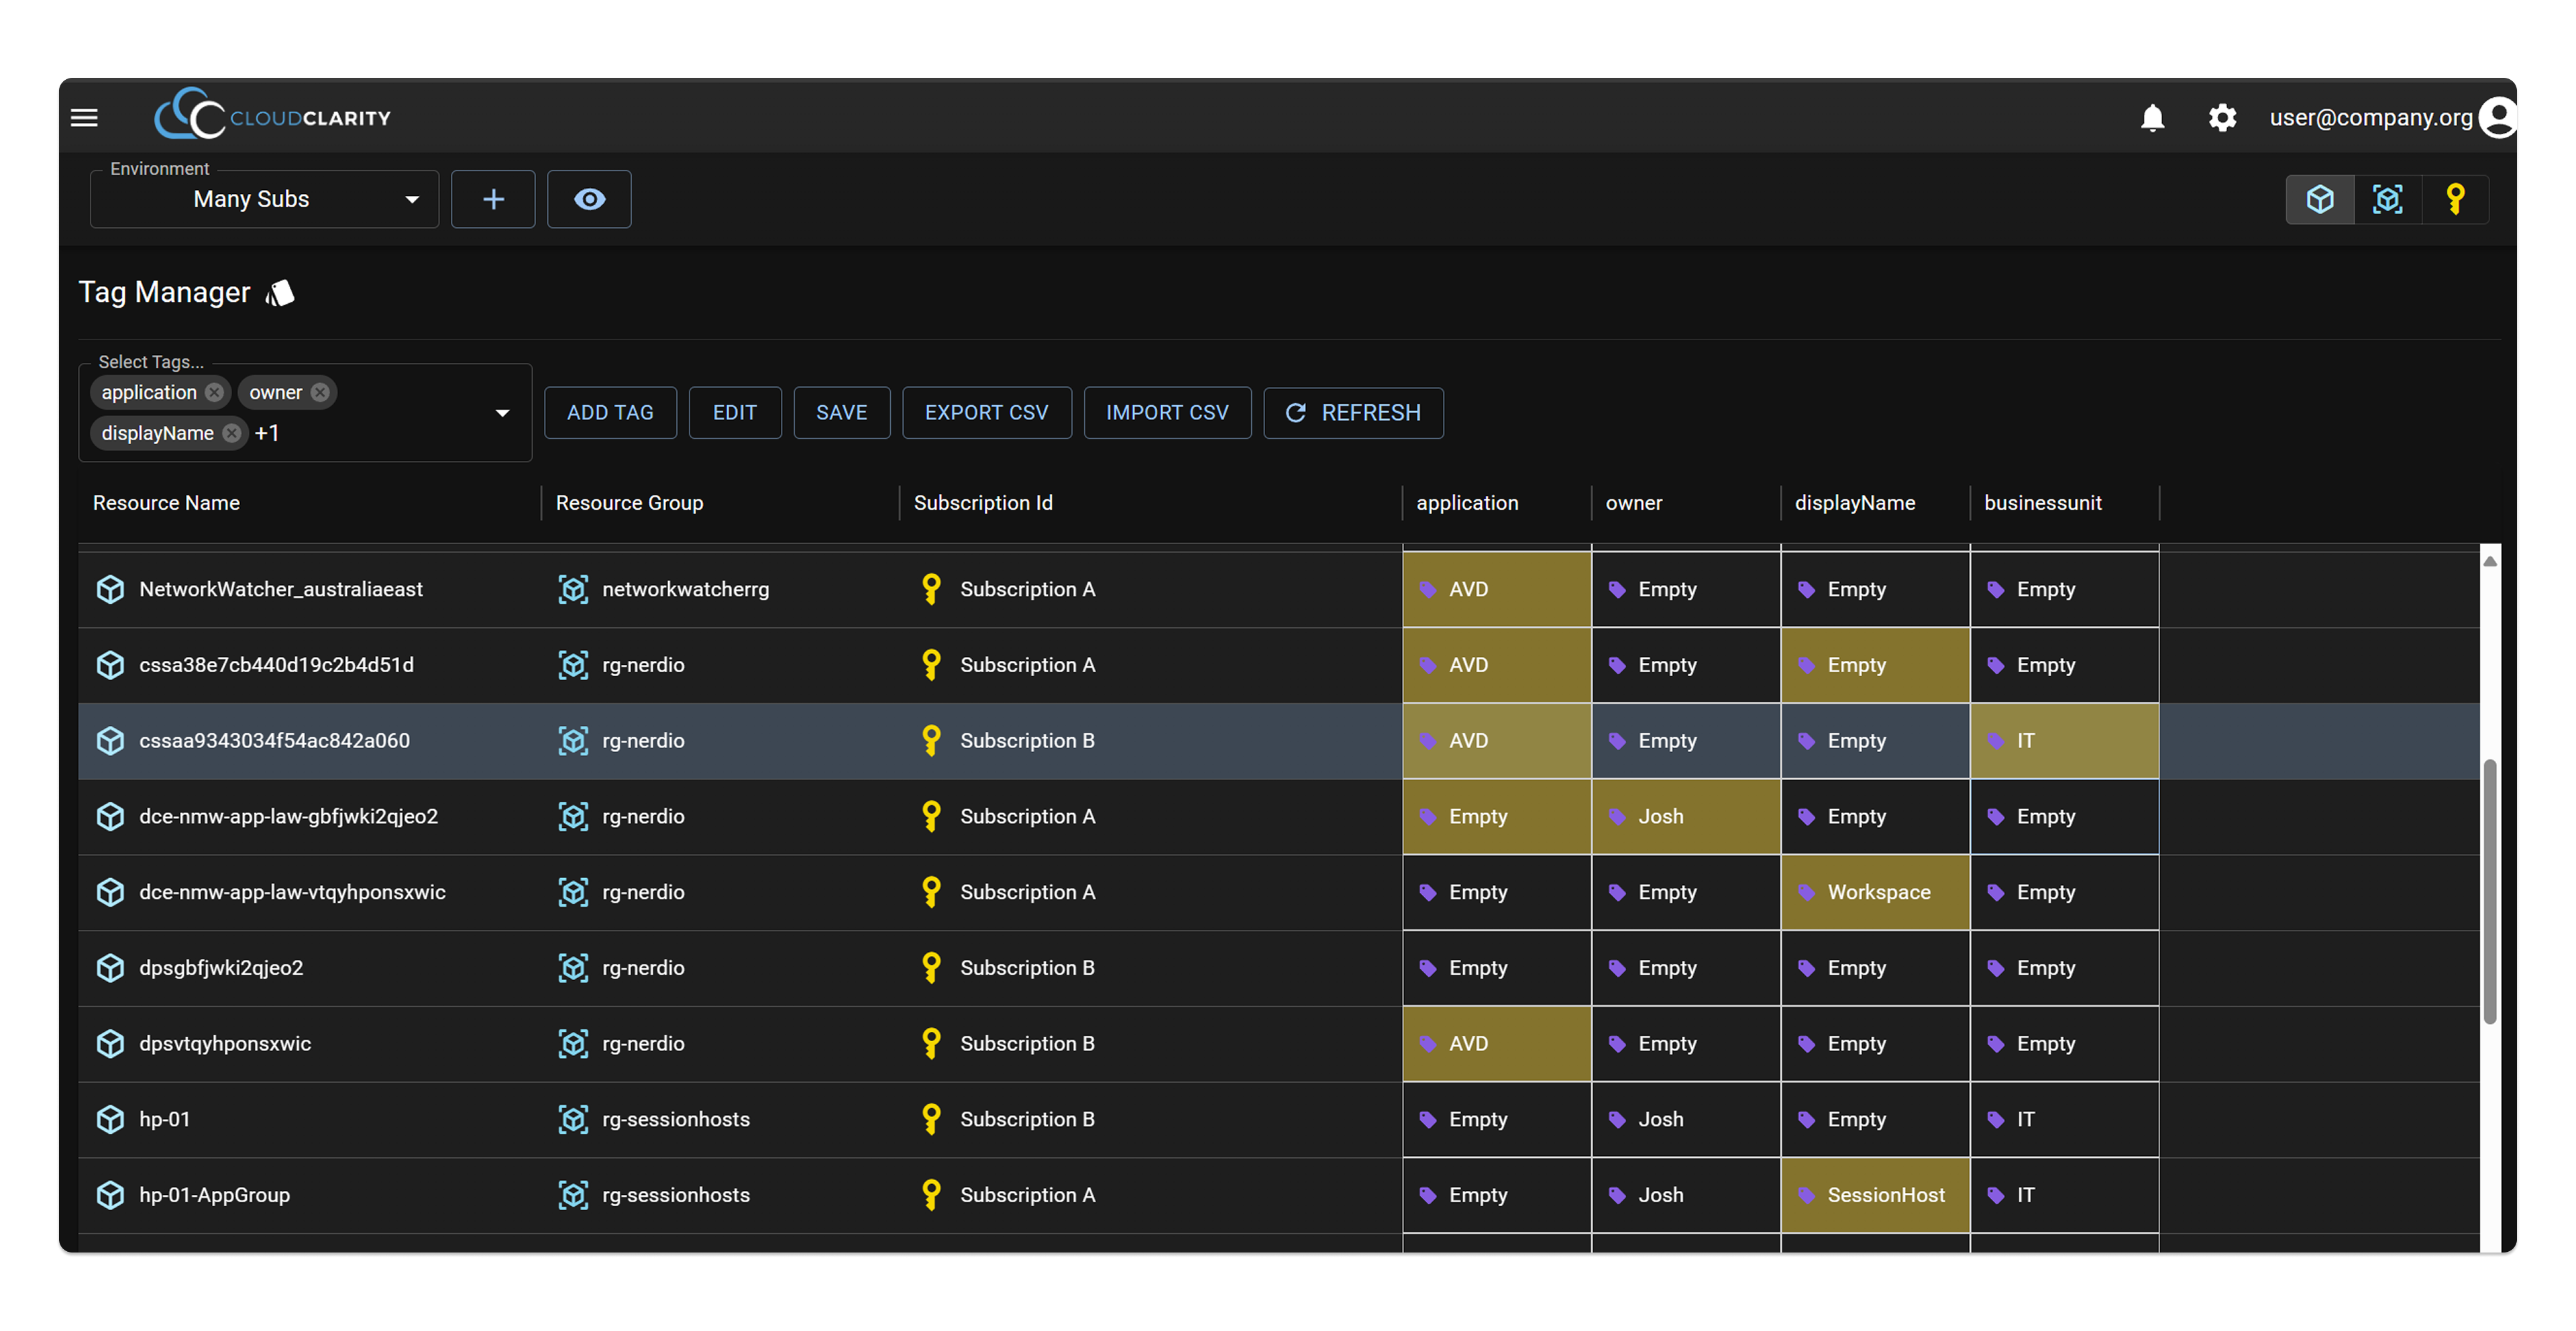
Task: Toggle the eye visibility button
Action: [589, 199]
